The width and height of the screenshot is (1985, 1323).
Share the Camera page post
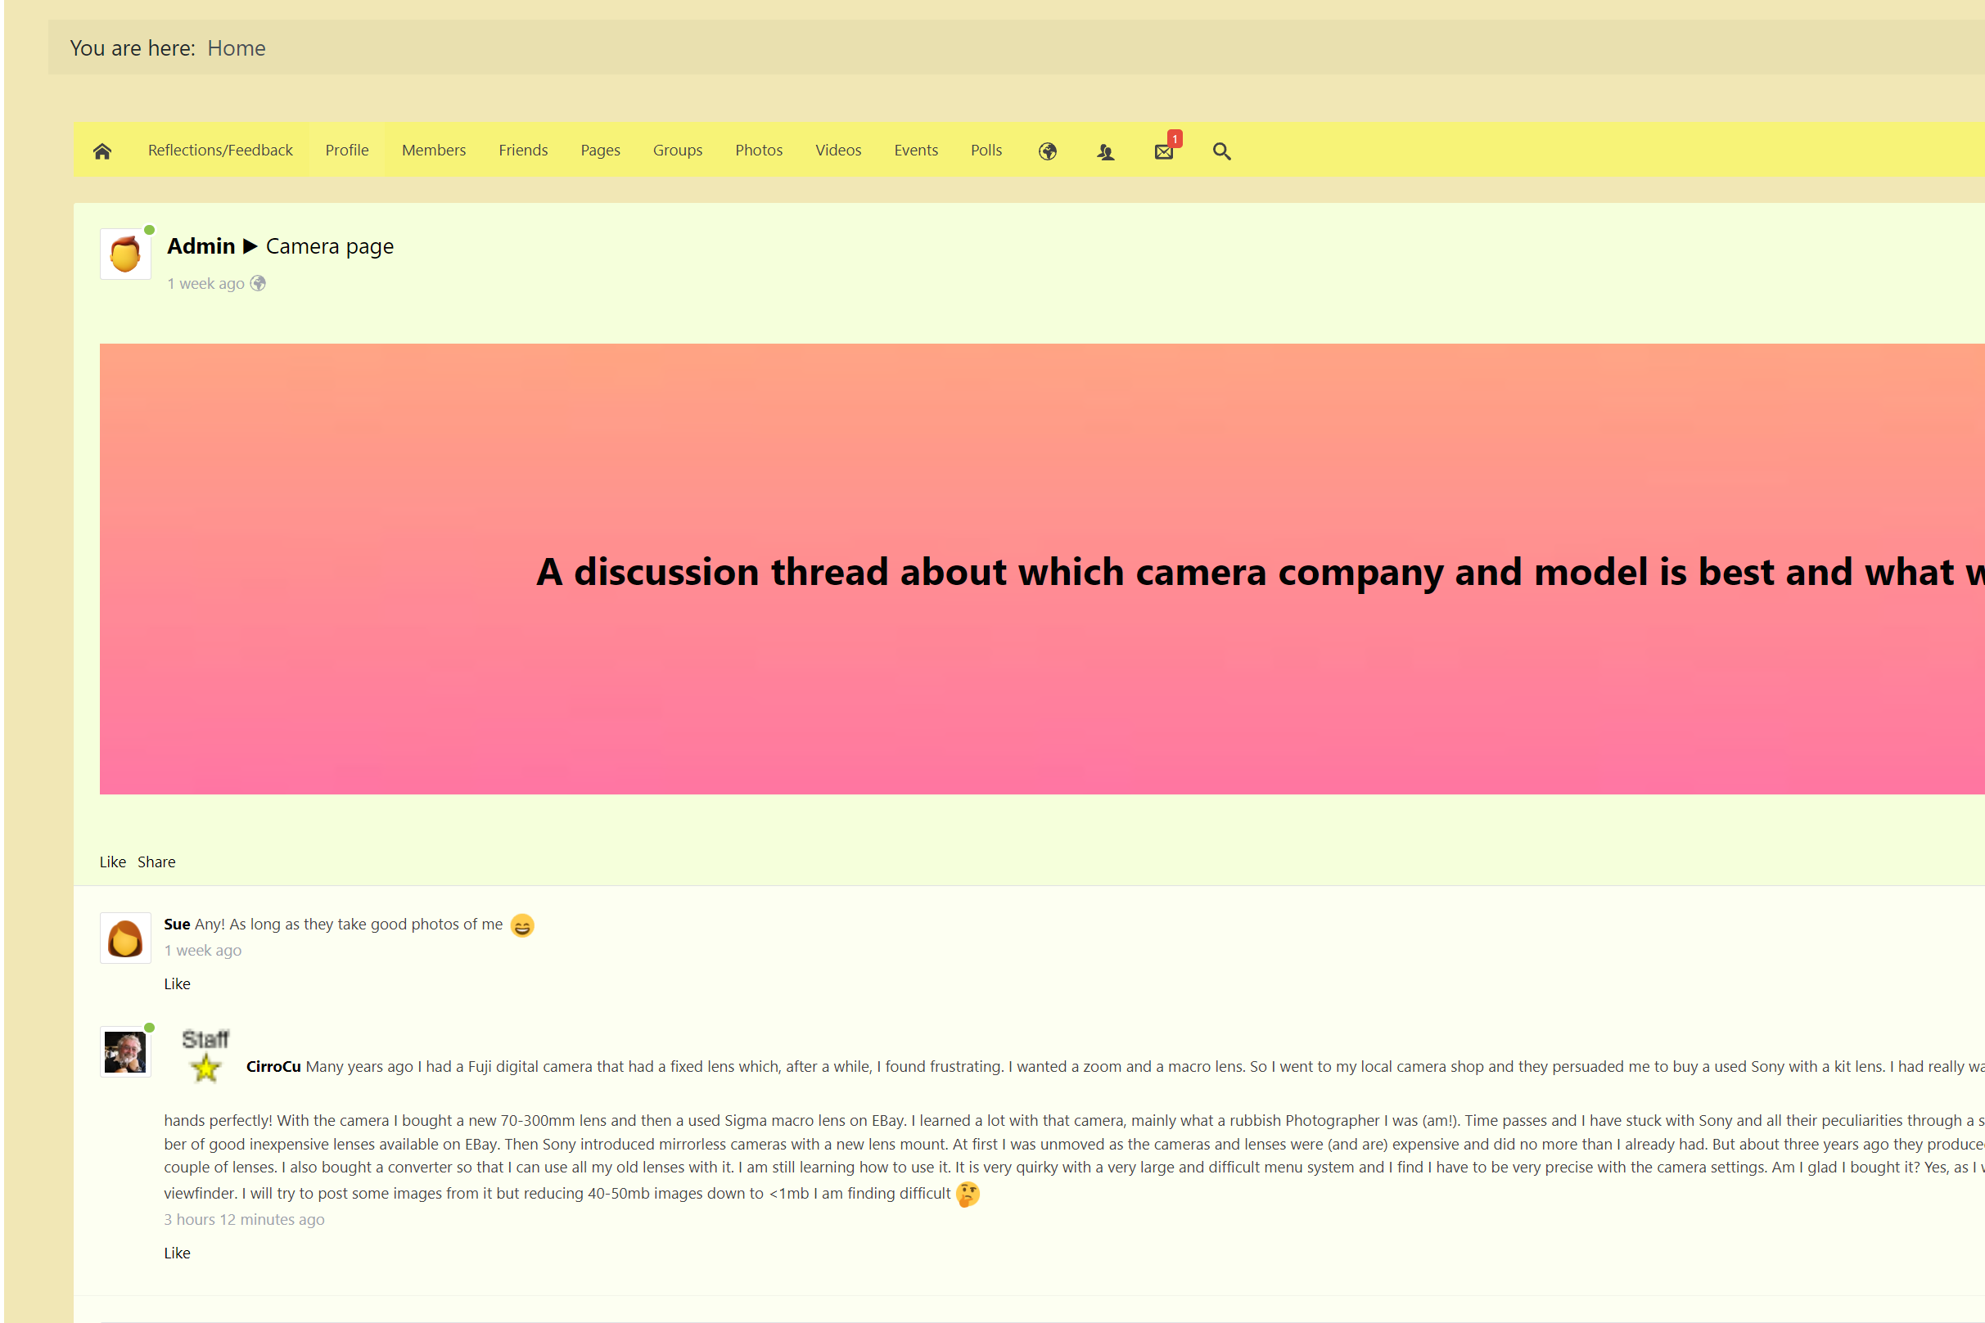[x=156, y=862]
